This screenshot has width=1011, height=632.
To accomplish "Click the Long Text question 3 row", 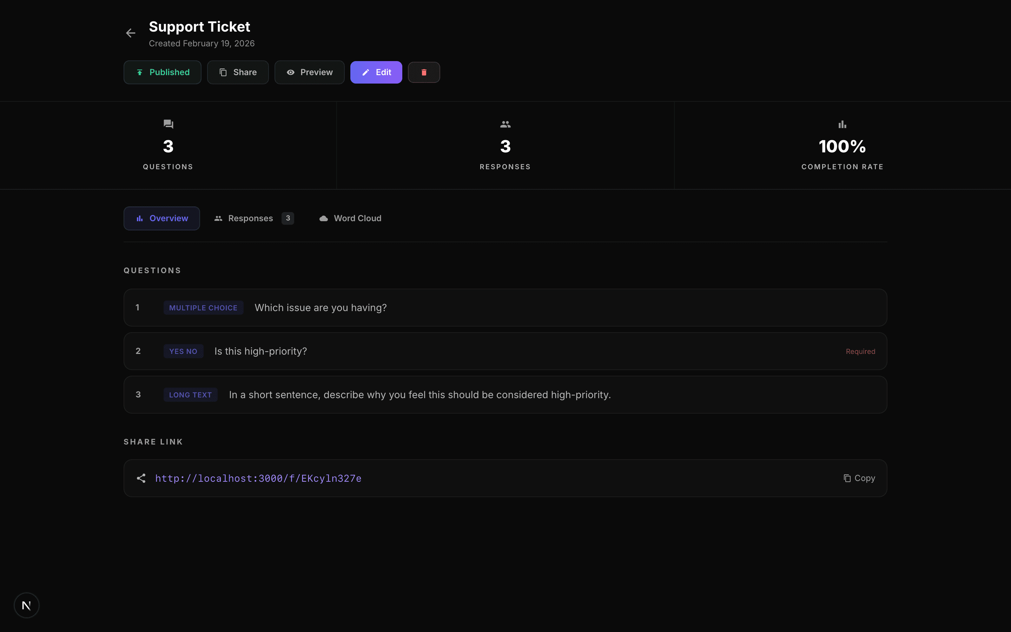I will tap(505, 395).
